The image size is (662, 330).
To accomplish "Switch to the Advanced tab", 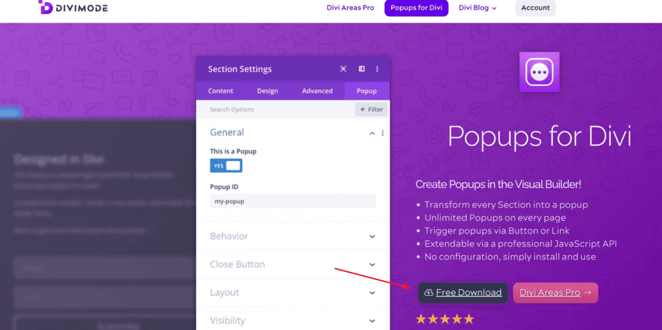I will coord(317,91).
